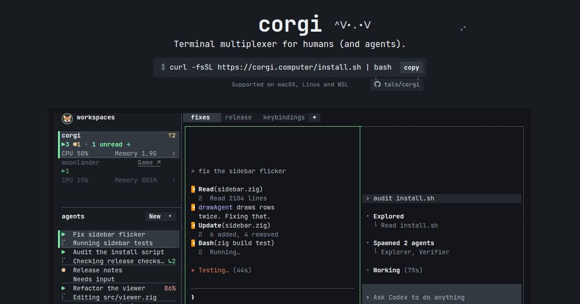Expand corgi workspace chevron at CPU 50%
The width and height of the screenshot is (580, 304).
click(174, 153)
